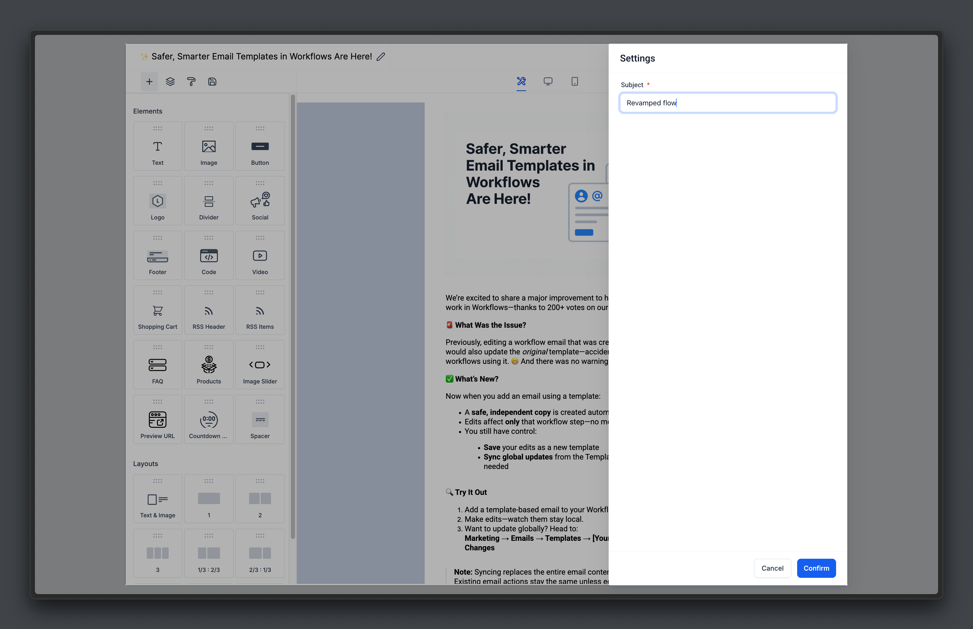Select the Image element

click(x=209, y=146)
